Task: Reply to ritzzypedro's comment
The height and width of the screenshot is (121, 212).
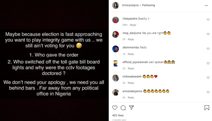Action: tap(133, 25)
